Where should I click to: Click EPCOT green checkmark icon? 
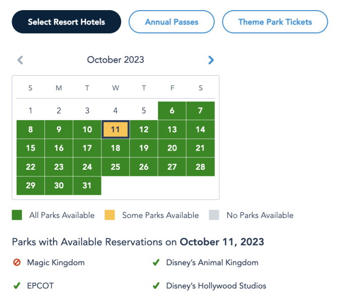tap(17, 286)
